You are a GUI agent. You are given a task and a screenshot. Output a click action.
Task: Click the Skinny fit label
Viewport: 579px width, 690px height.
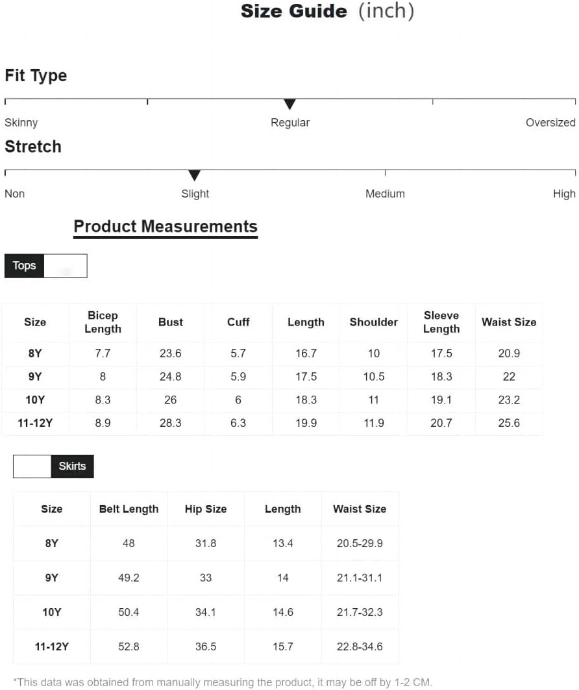21,122
